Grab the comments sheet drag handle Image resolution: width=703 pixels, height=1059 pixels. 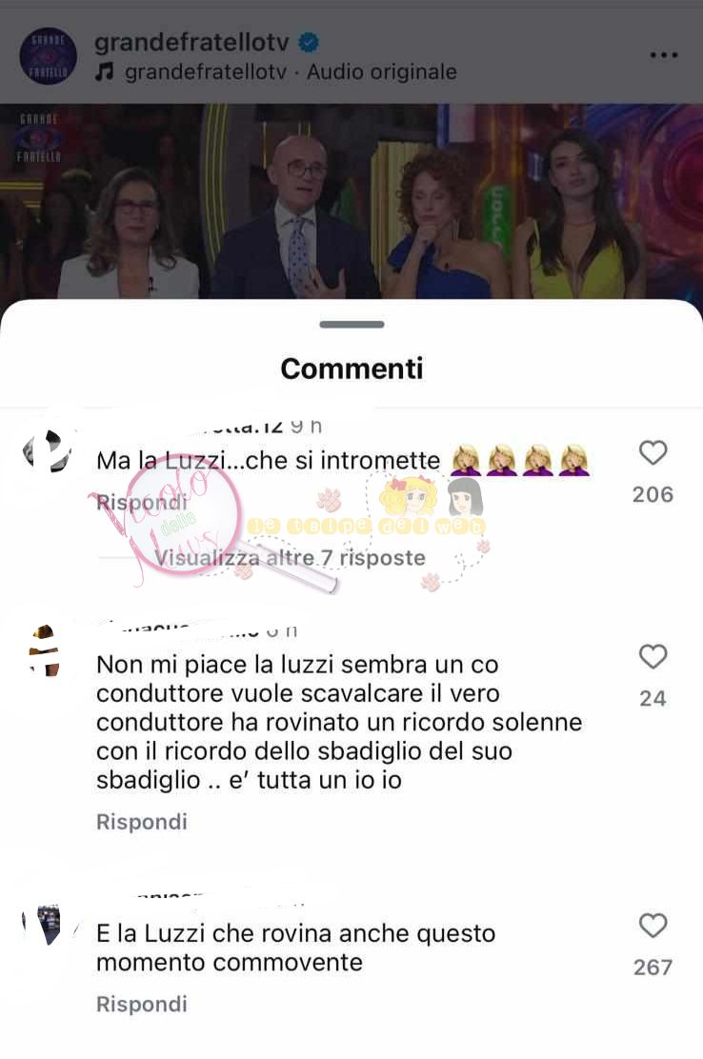coord(351,325)
